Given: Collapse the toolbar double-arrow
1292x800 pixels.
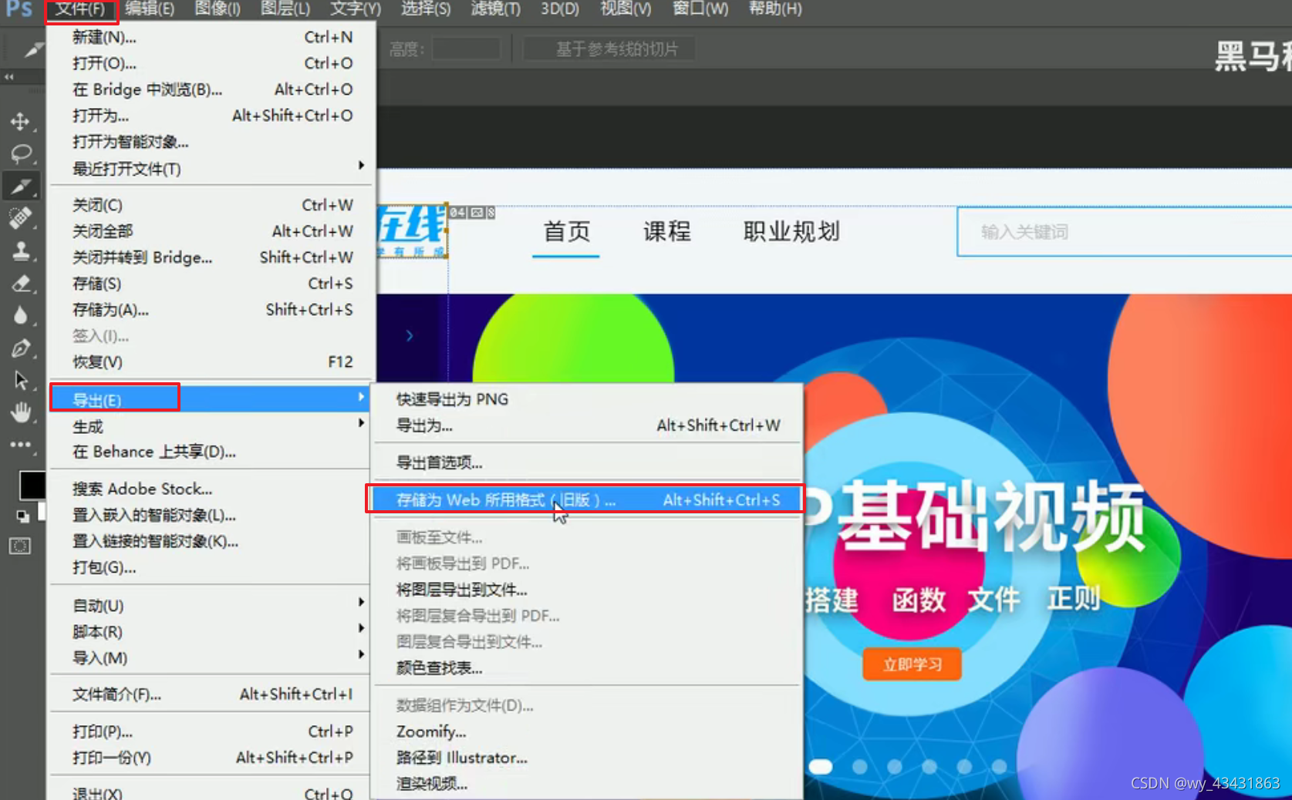Looking at the screenshot, I should (x=9, y=77).
